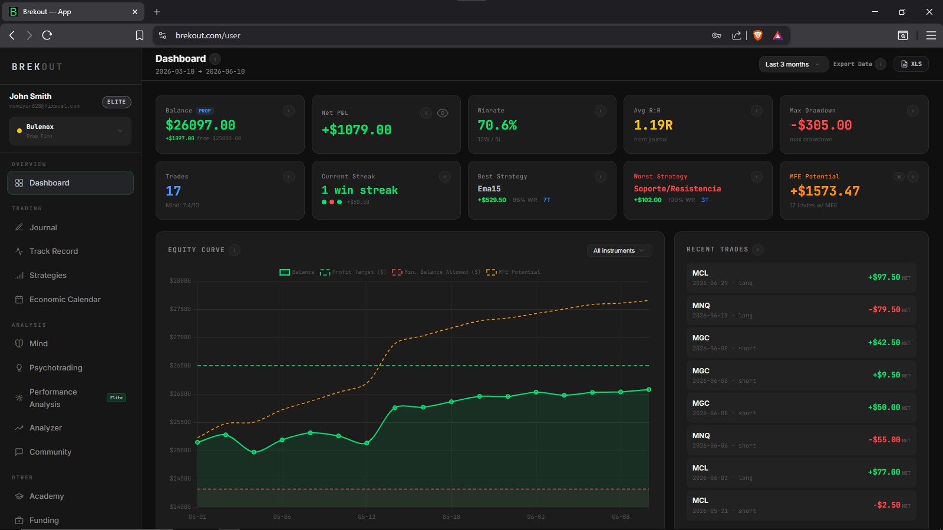Click the Max Drawdown info icon
Viewport: 943px width, 530px height.
(912, 111)
